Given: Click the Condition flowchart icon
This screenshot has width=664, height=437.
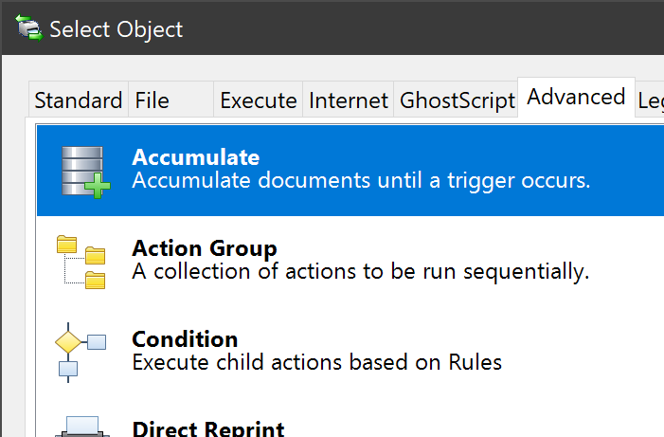Looking at the screenshot, I should coord(80,351).
